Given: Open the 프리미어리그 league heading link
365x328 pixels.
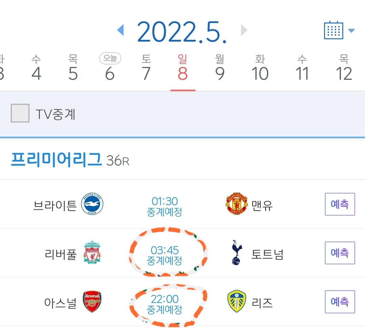Looking at the screenshot, I should (56, 160).
